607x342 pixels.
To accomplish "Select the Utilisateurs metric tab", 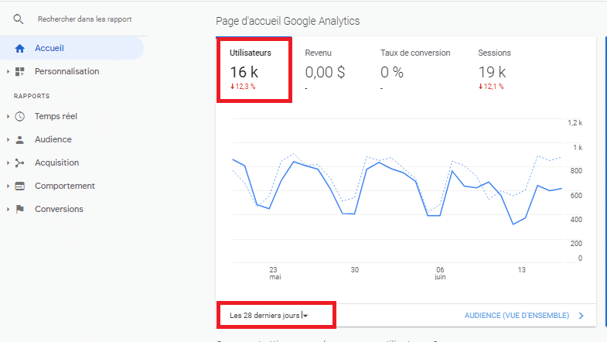I will click(254, 70).
